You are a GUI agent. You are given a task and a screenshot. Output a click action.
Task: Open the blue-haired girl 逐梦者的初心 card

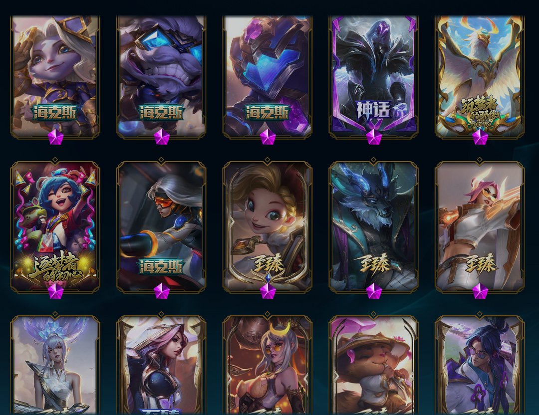point(55,227)
